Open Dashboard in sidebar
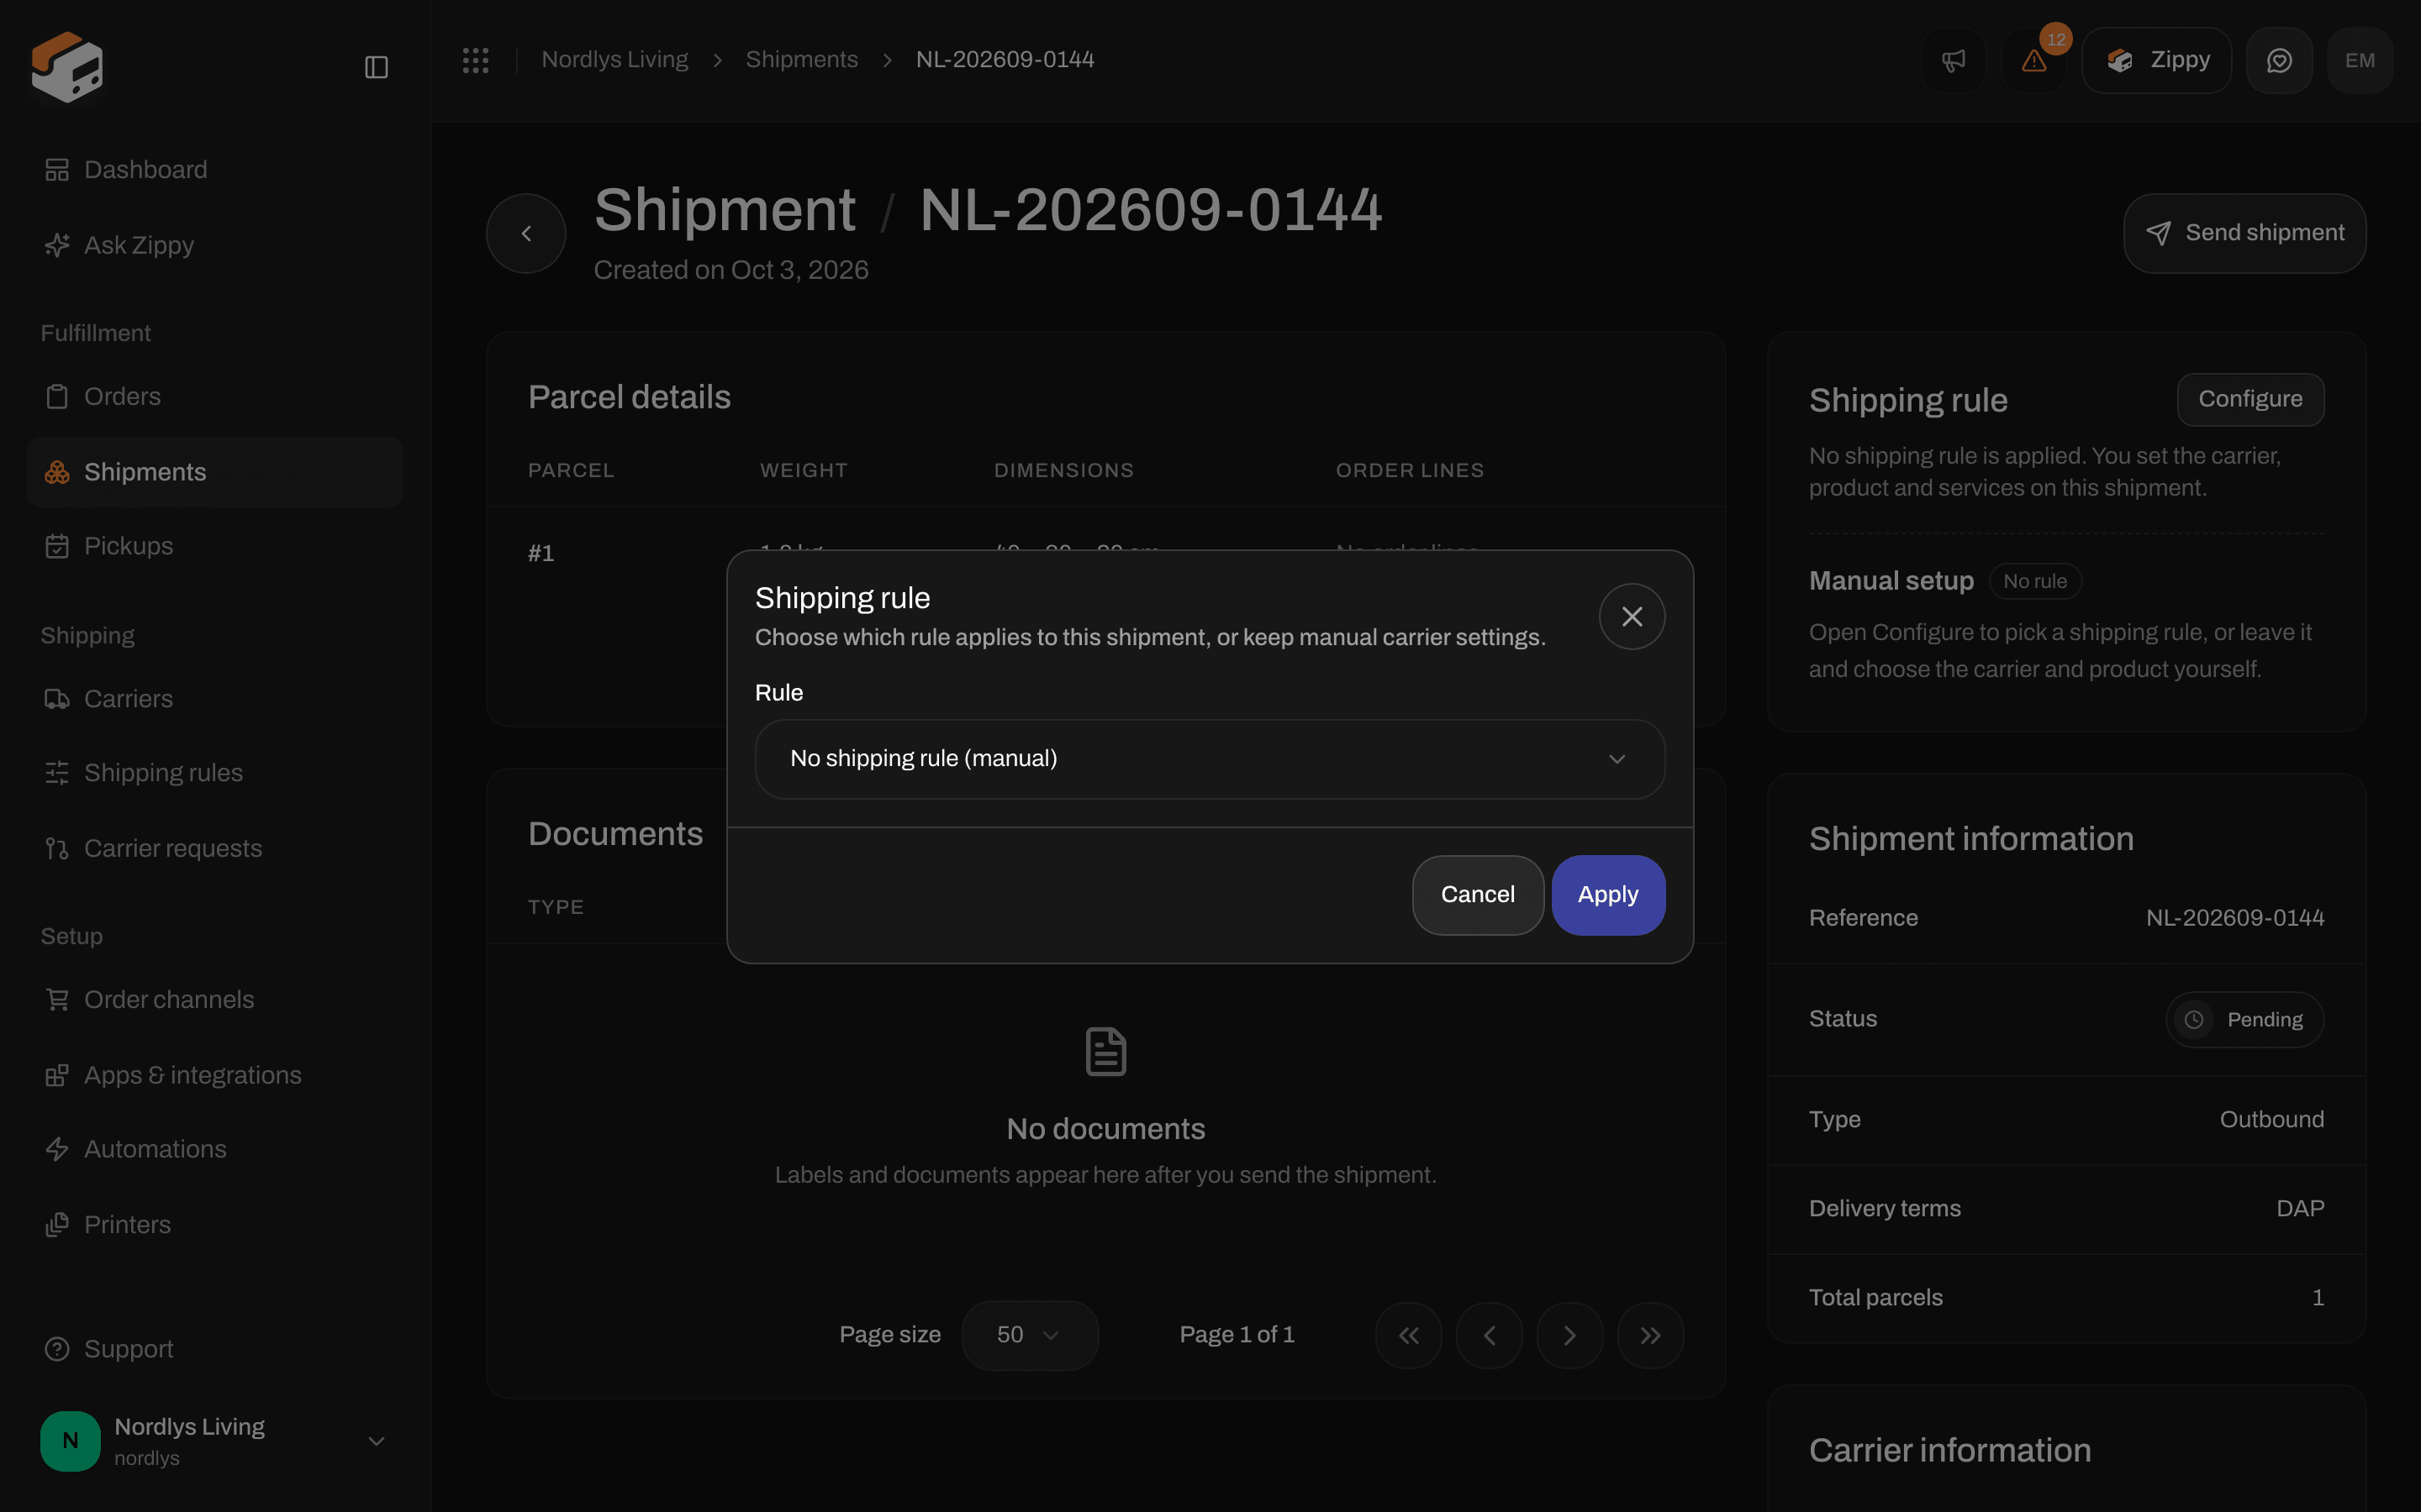This screenshot has width=2421, height=1512. (214, 170)
